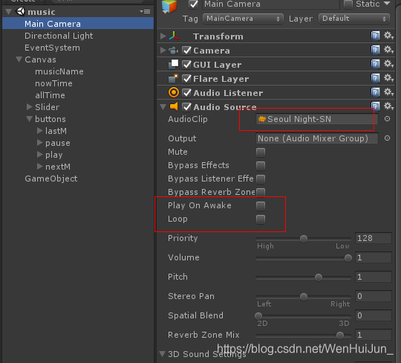
Task: Open the Static dropdown arrow
Action: pos(387,4)
